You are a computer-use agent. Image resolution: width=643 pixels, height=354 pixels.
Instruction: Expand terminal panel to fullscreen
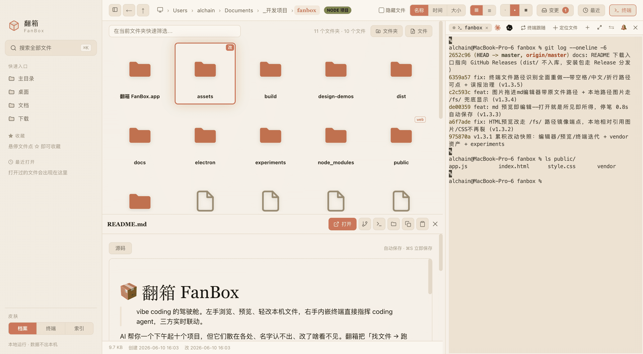[599, 27]
